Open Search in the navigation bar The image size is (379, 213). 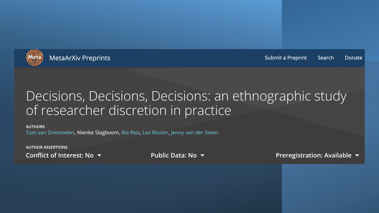coord(326,58)
